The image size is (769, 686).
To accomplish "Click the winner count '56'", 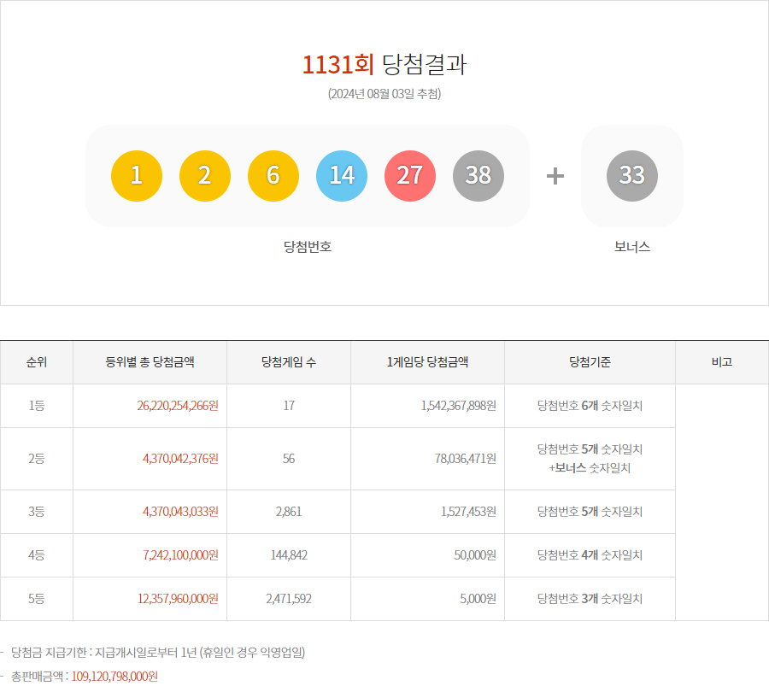I will tap(289, 459).
